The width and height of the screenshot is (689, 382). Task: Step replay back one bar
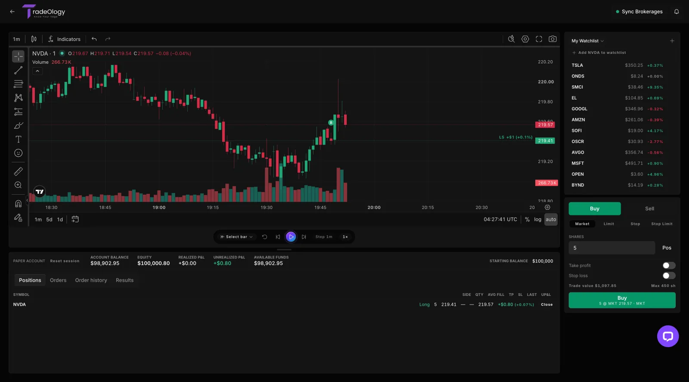pyautogui.click(x=278, y=237)
